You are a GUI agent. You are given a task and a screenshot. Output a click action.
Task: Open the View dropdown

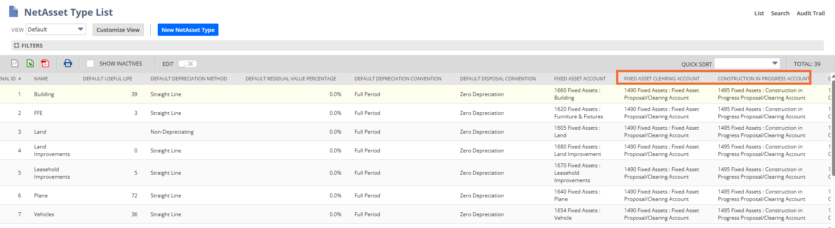(55, 29)
